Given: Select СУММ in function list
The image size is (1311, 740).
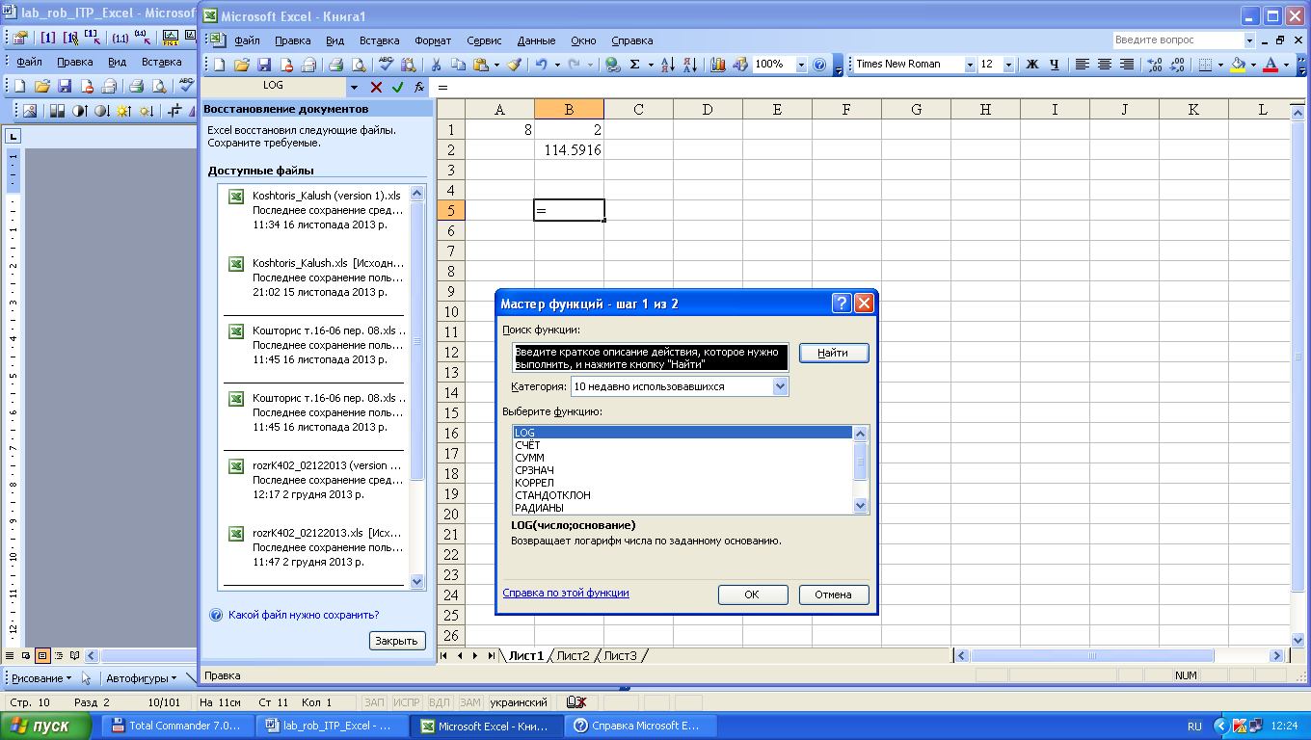Looking at the screenshot, I should pyautogui.click(x=529, y=458).
